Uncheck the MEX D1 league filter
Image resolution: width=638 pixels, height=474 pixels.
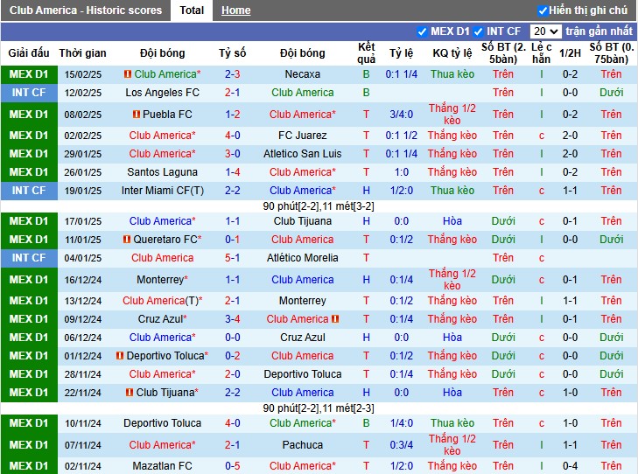(422, 31)
